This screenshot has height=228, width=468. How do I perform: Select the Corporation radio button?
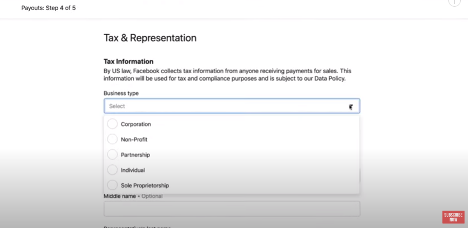[112, 124]
